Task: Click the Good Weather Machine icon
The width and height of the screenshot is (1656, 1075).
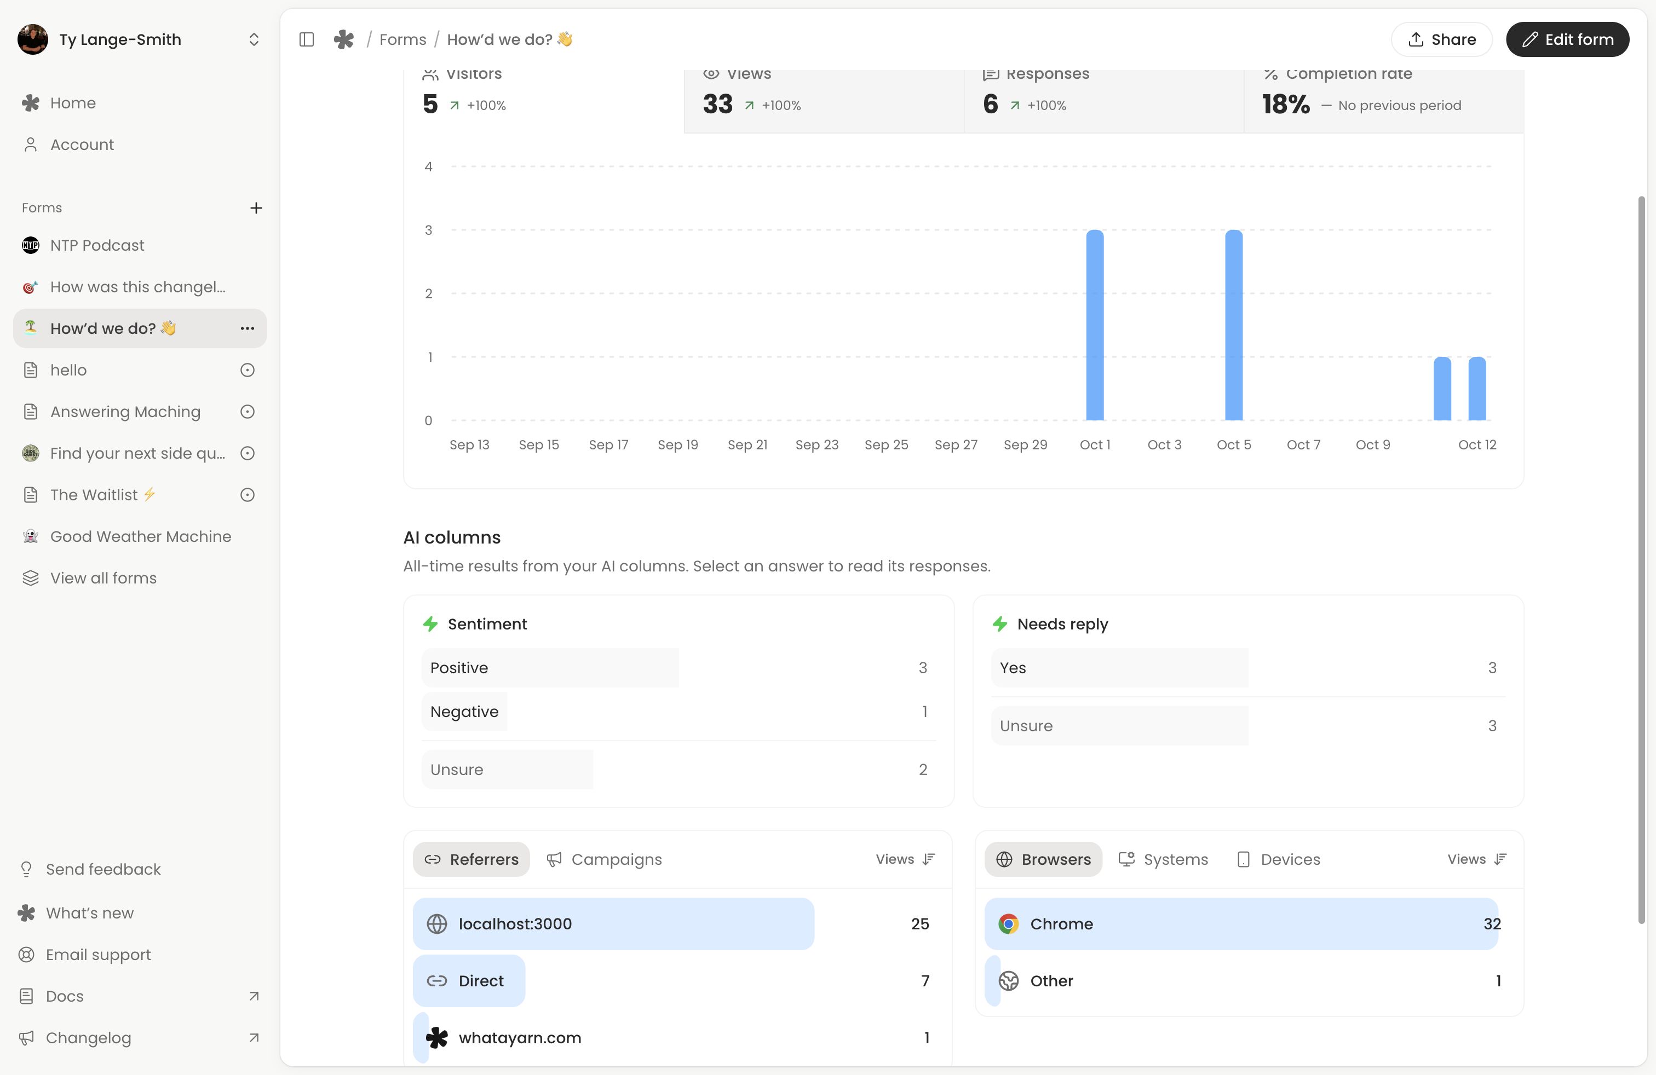Action: tap(31, 537)
